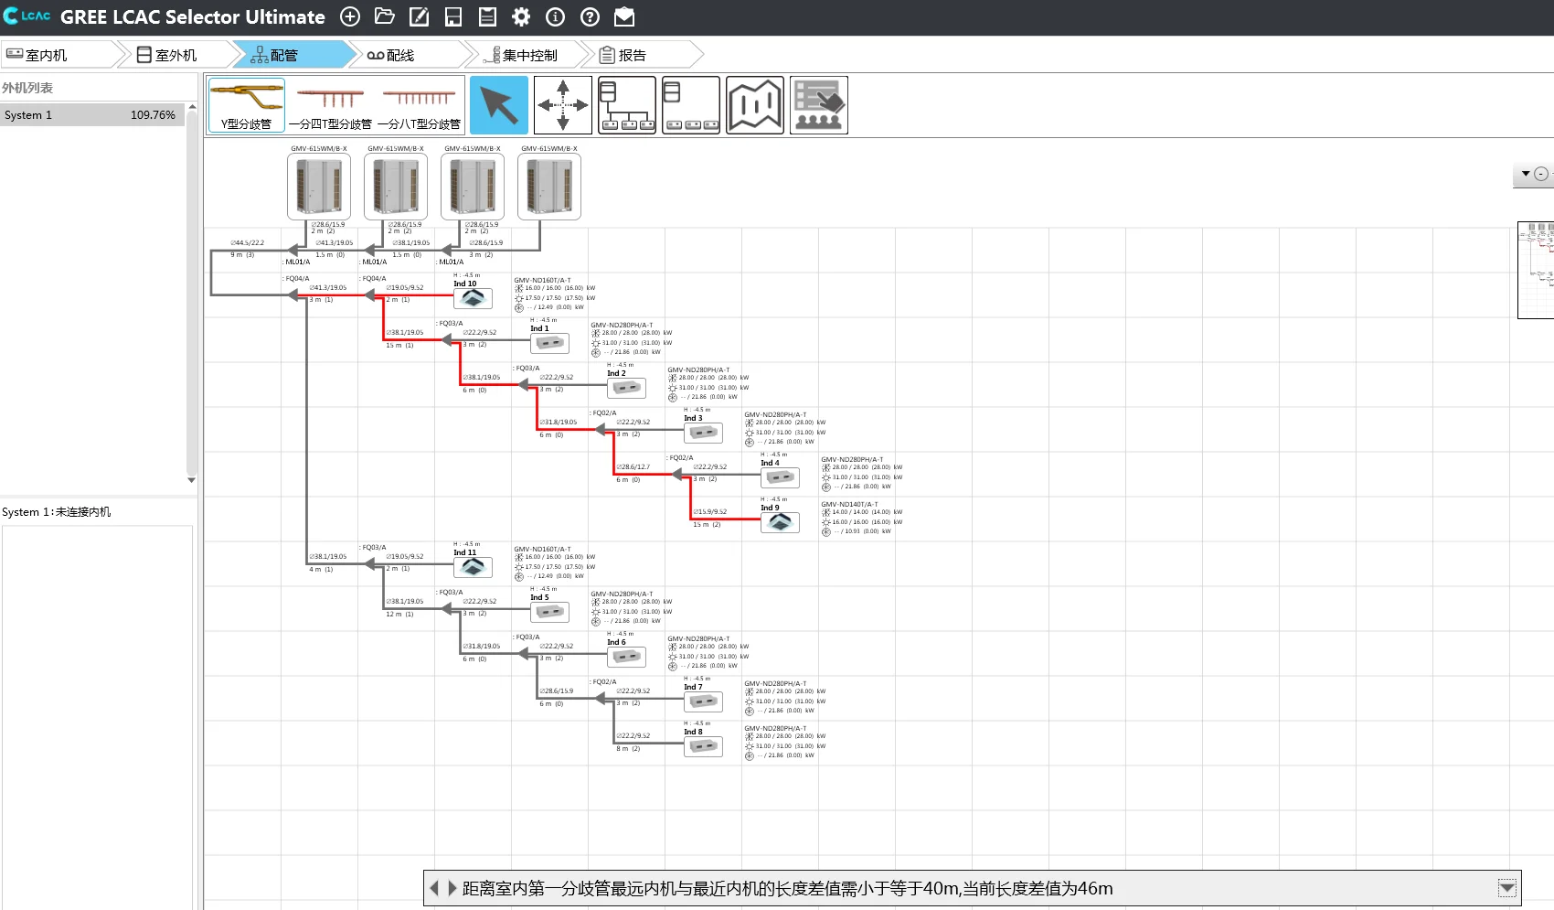The height and width of the screenshot is (910, 1554).
Task: Select indoor unit Ind 6 icon
Action: click(626, 657)
